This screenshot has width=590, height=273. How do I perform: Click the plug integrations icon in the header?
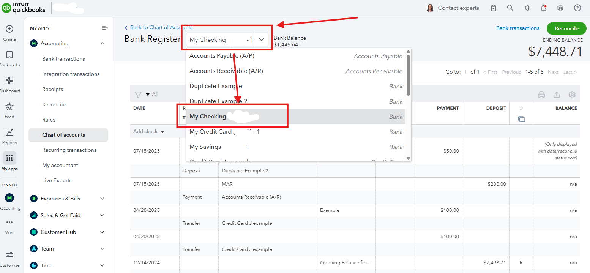527,8
